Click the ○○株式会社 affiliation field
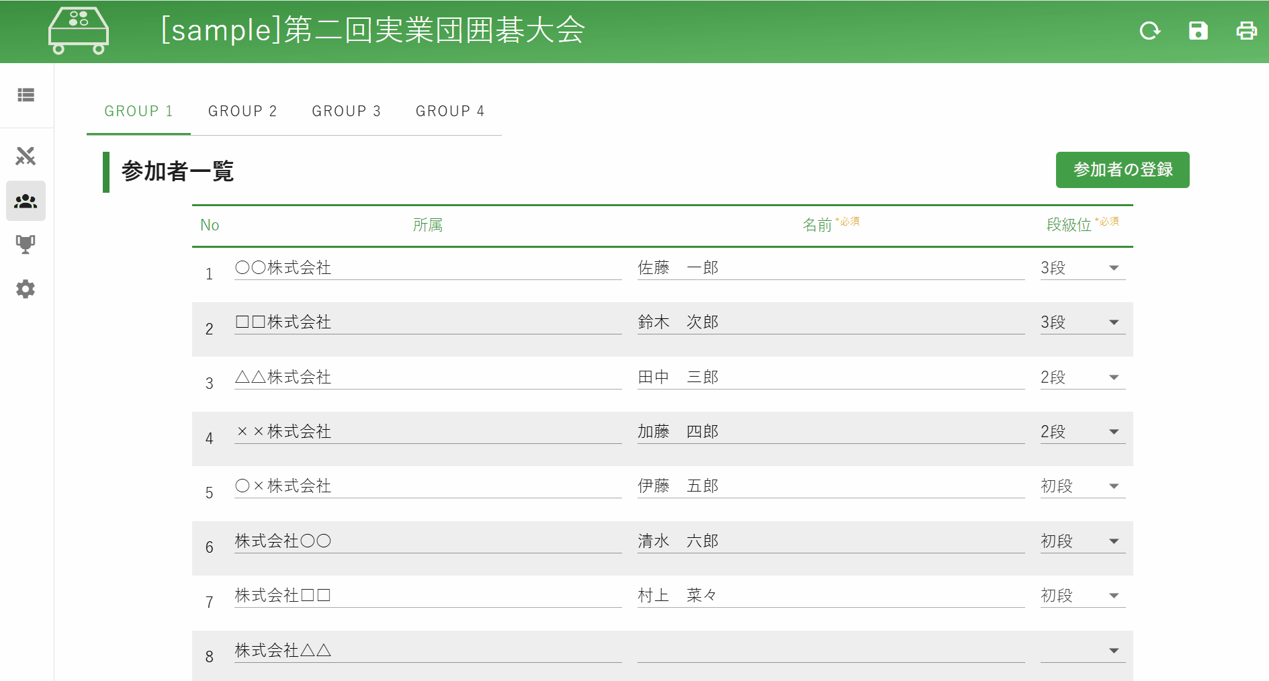This screenshot has height=681, width=1269. (428, 268)
